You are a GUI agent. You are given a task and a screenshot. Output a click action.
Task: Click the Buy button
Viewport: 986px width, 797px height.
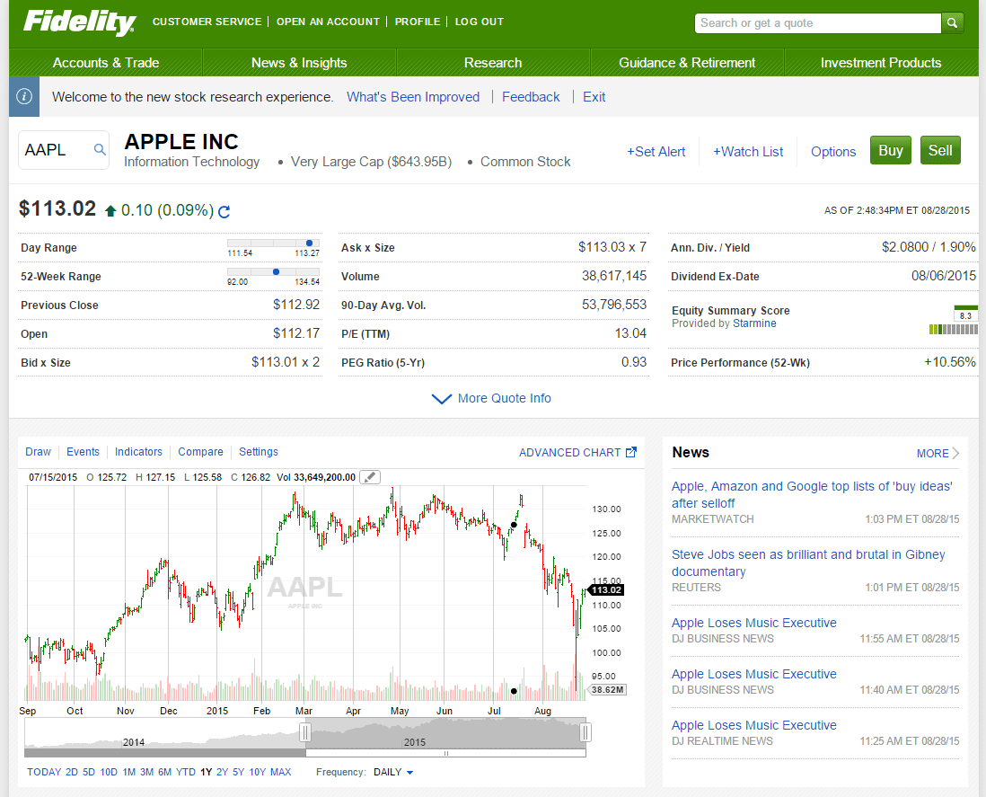point(891,150)
